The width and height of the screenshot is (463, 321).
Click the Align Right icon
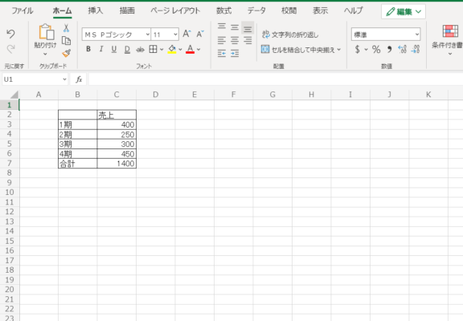click(x=248, y=40)
